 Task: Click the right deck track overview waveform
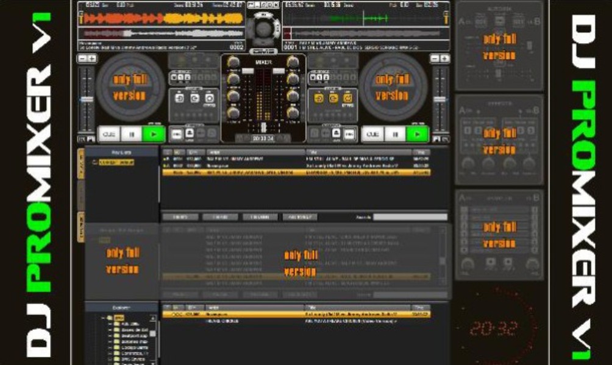(x=365, y=33)
